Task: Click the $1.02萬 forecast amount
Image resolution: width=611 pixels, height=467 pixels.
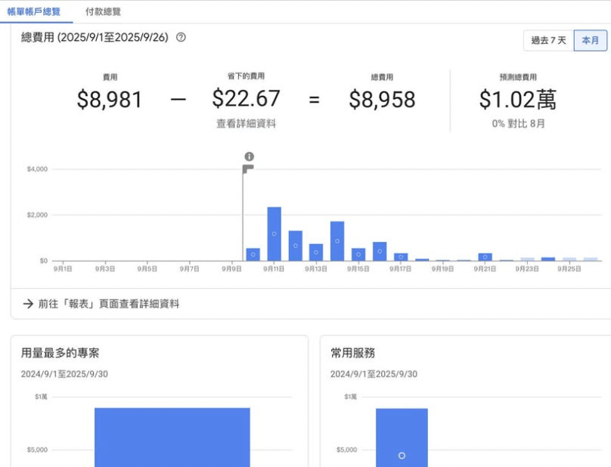Action: pos(518,99)
